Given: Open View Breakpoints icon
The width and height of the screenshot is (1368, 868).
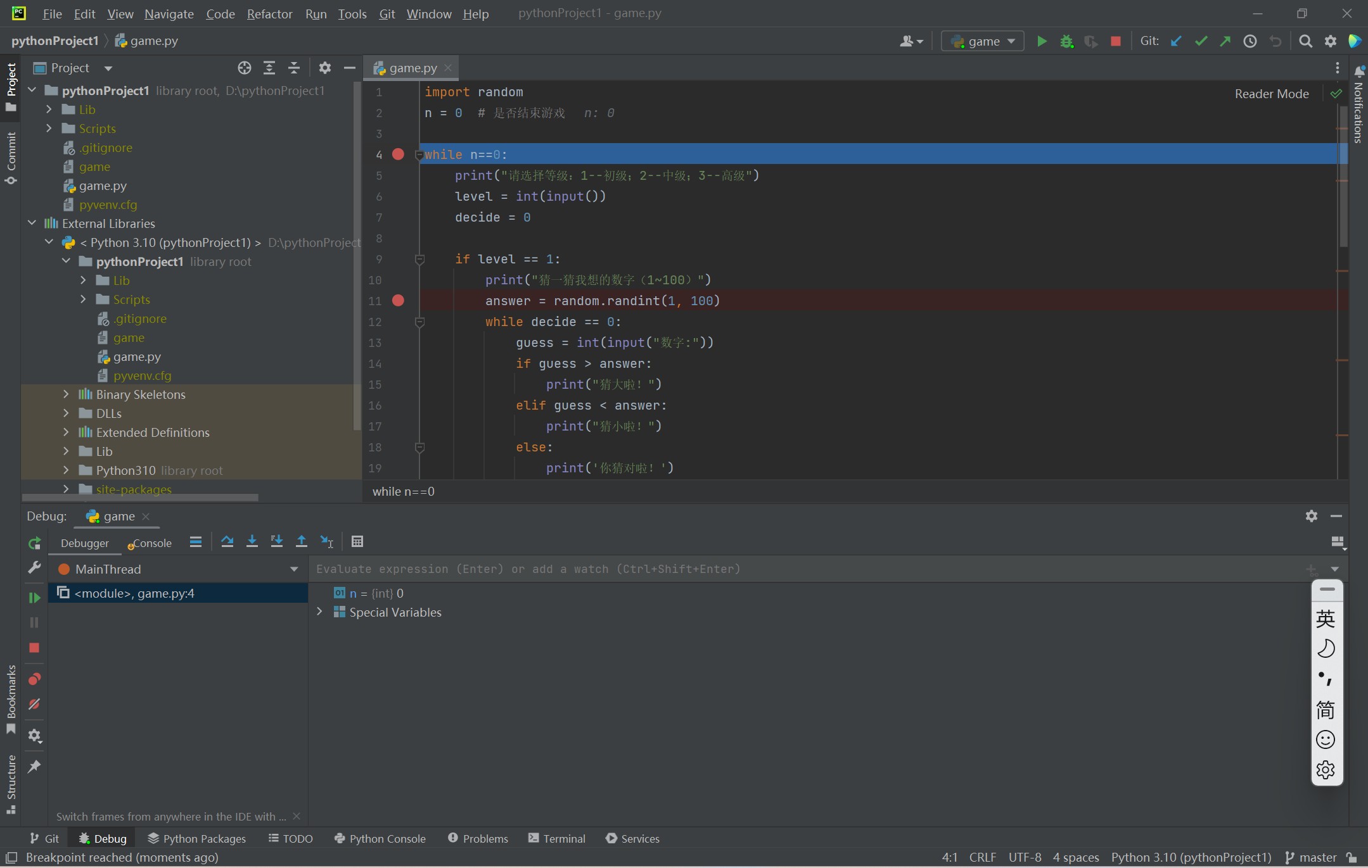Looking at the screenshot, I should pos(34,679).
